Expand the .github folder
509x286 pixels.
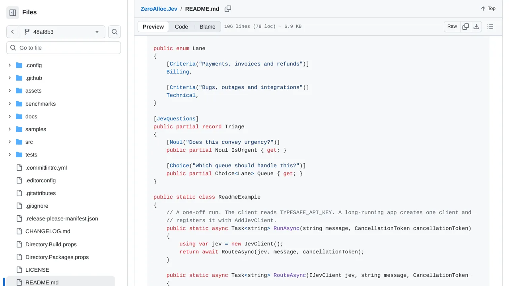click(x=10, y=78)
